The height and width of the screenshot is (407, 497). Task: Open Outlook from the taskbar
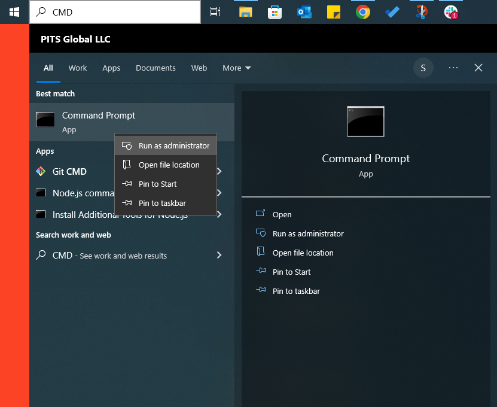pyautogui.click(x=304, y=12)
